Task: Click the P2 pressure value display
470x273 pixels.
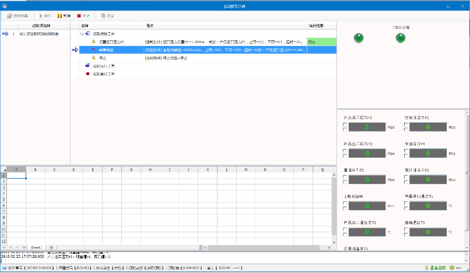Action: click(428, 127)
